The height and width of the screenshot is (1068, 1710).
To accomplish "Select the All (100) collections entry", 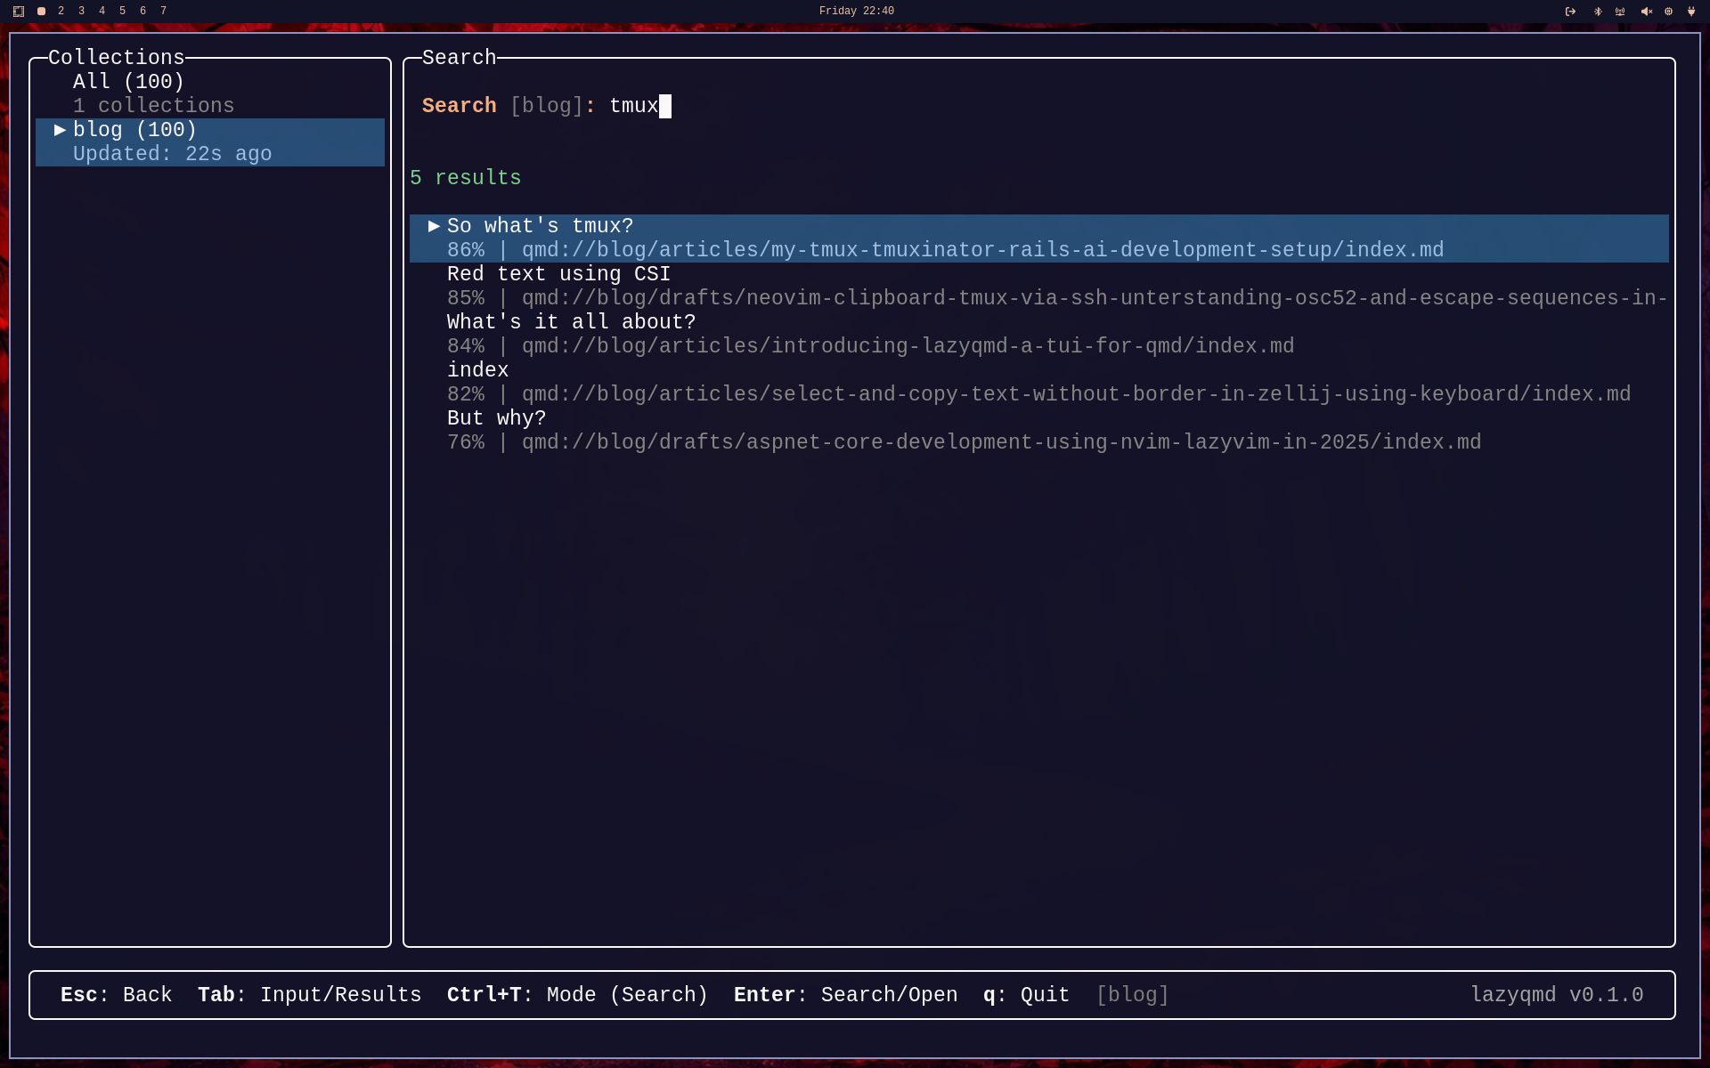I will pos(128,82).
